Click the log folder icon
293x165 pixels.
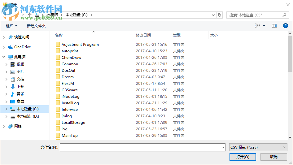58,129
